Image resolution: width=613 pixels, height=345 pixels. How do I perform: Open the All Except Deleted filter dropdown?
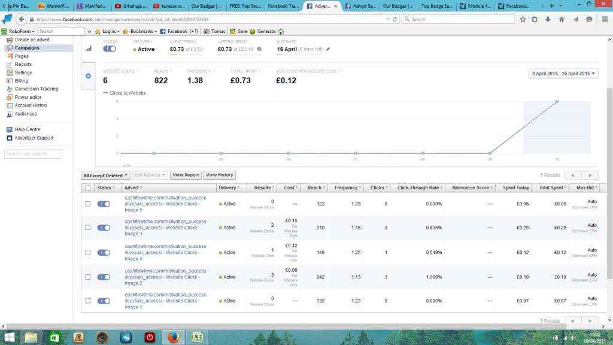pyautogui.click(x=105, y=175)
